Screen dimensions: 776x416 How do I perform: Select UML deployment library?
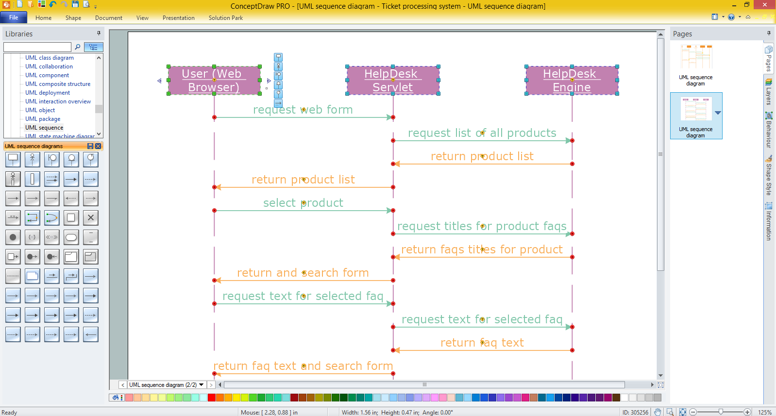point(48,93)
